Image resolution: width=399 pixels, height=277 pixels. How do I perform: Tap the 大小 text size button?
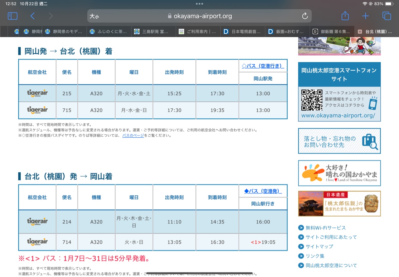pos(94,16)
